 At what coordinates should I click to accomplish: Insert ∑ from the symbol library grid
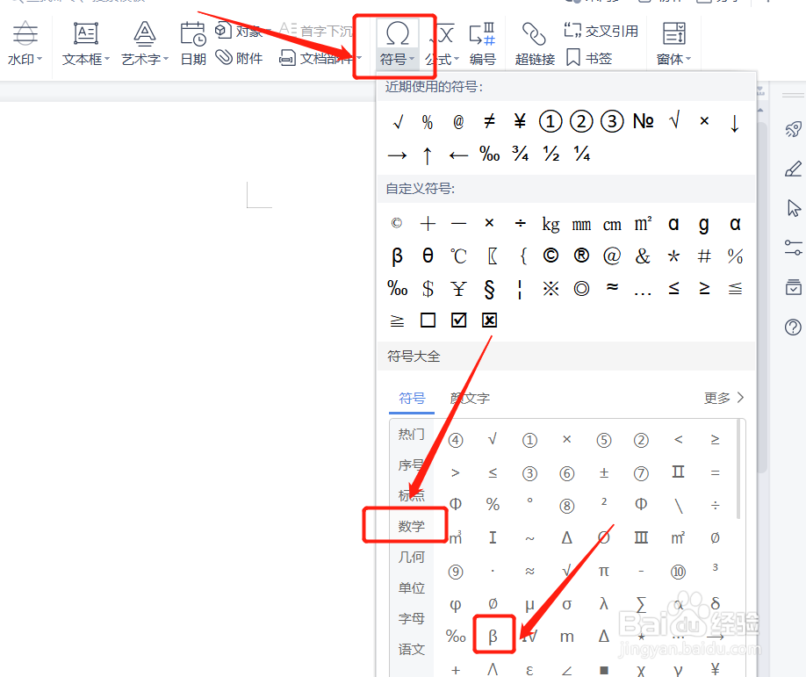(x=641, y=604)
